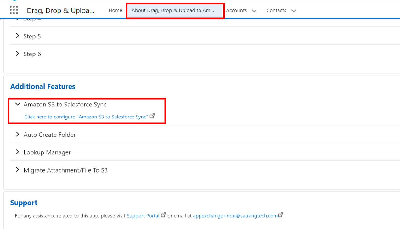Viewport: 400px width, 229px height.
Task: Click the Support section heading
Action: click(24, 203)
